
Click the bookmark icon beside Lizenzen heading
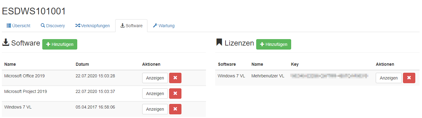[219, 42]
